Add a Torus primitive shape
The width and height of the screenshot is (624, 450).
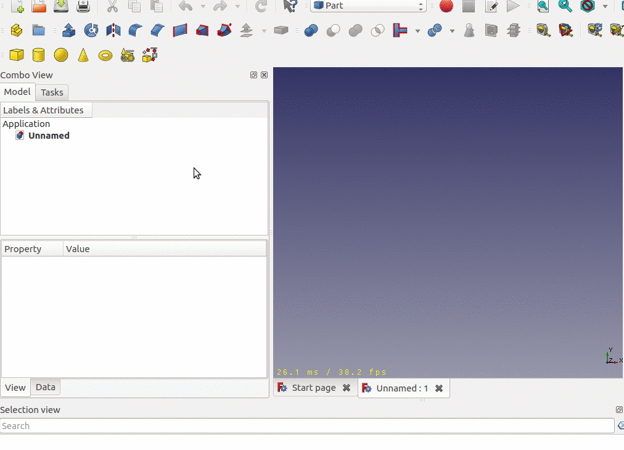105,55
